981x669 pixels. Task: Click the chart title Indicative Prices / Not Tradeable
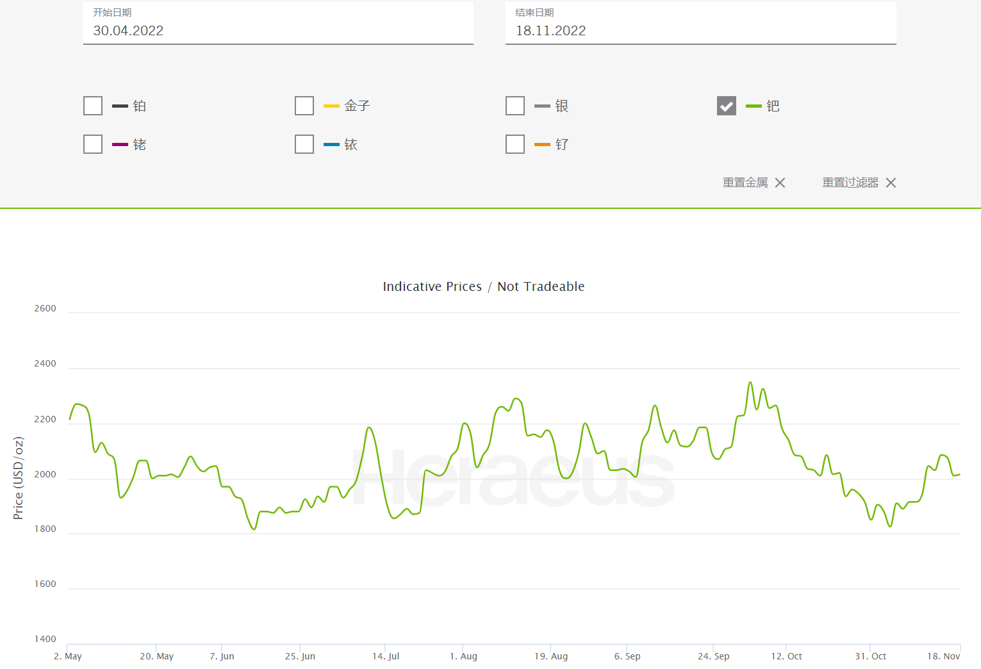click(x=484, y=286)
